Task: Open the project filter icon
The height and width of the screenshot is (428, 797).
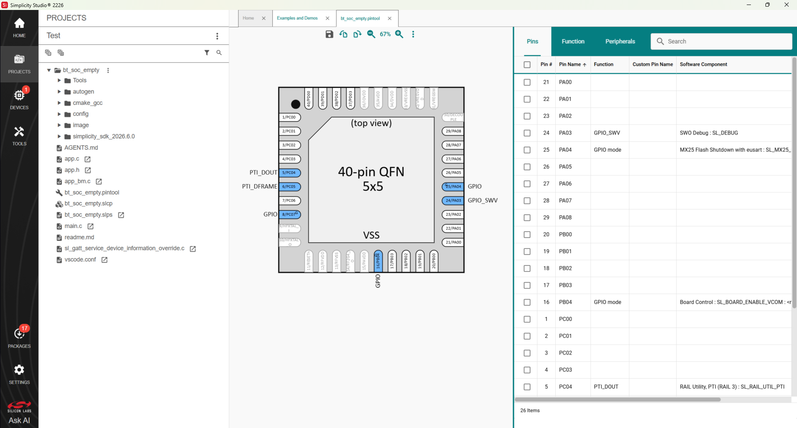Action: [207, 53]
